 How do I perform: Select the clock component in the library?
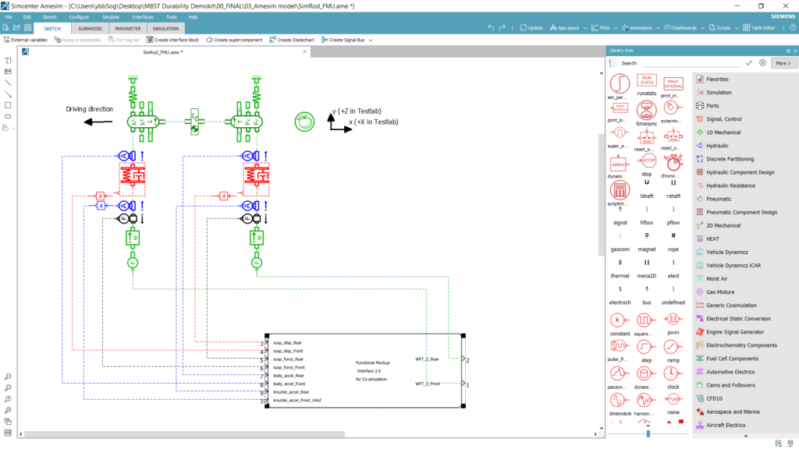pyautogui.click(x=672, y=373)
